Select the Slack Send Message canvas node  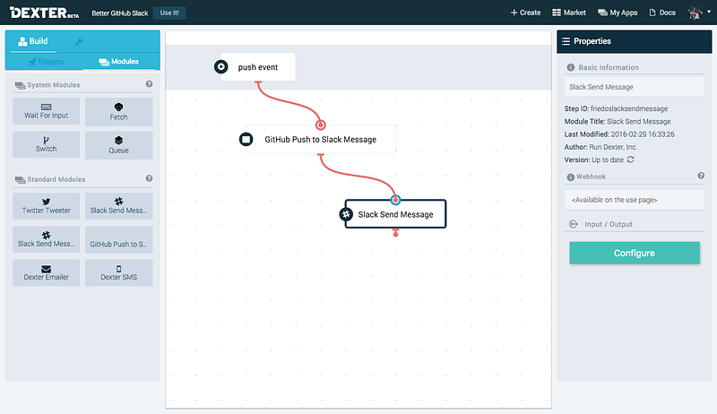[x=395, y=214]
